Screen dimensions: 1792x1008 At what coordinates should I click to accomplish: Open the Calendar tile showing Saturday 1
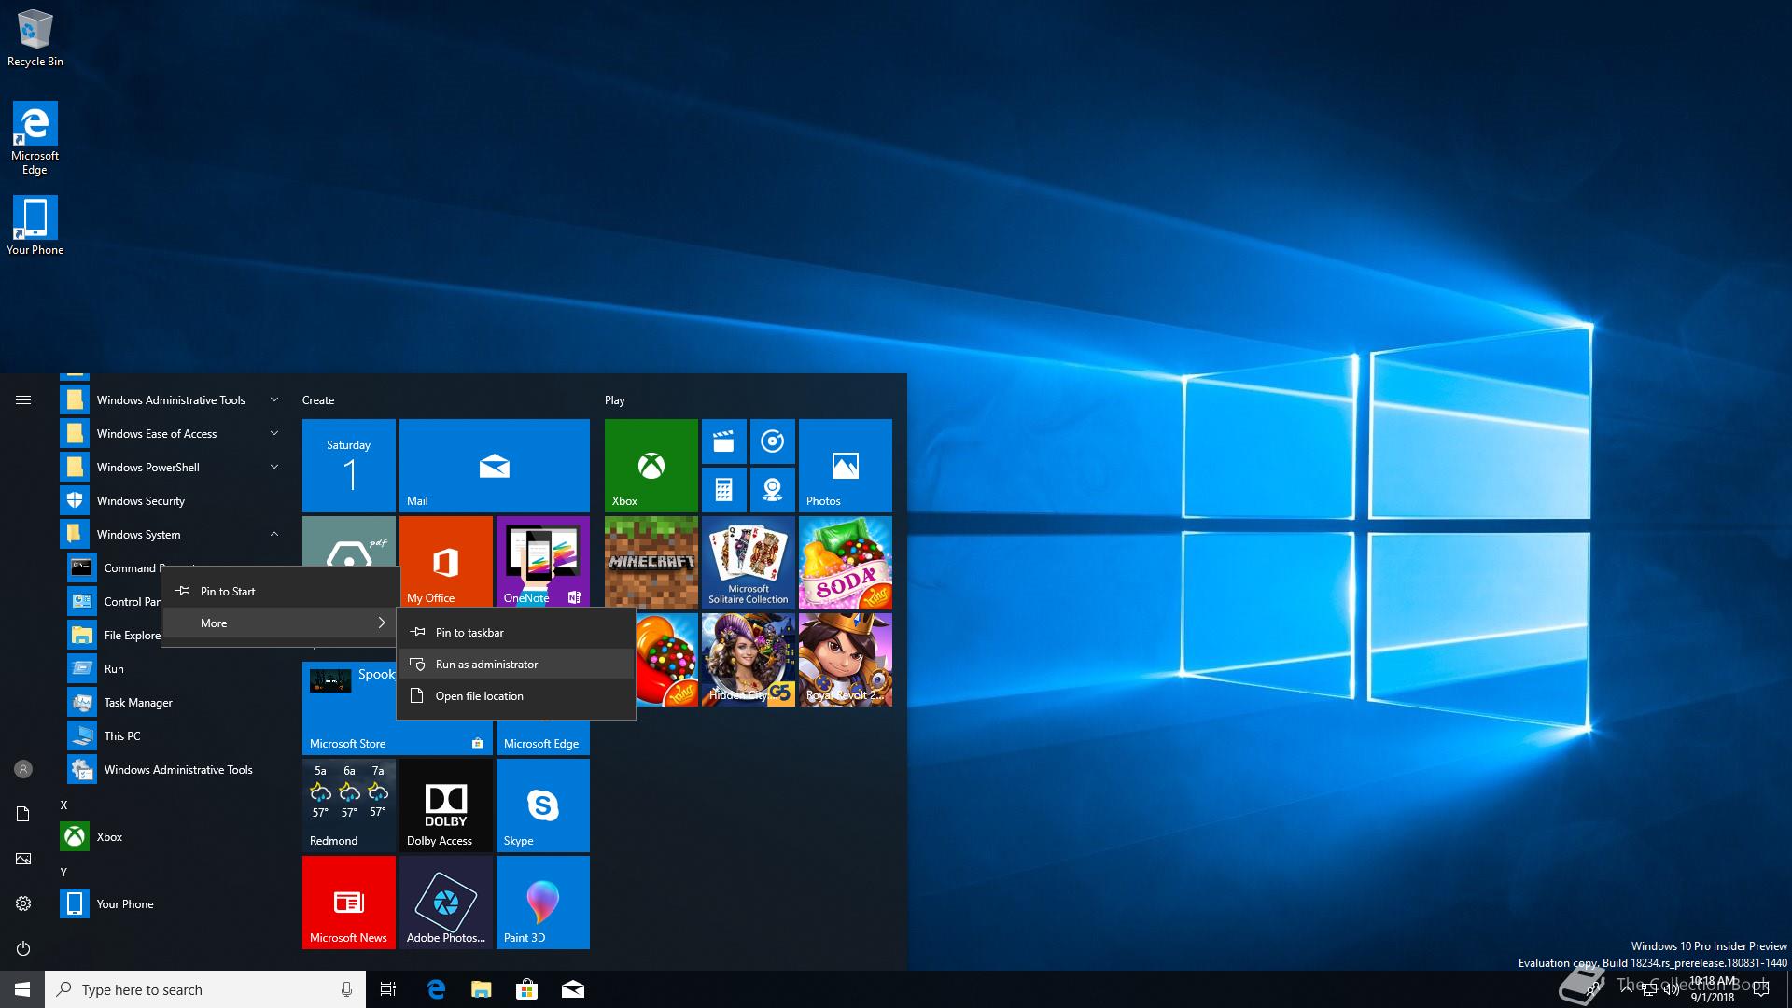(x=349, y=466)
